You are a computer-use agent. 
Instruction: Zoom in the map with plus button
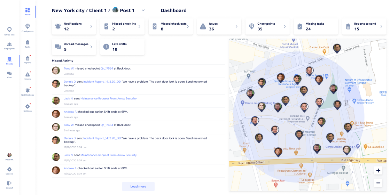[x=378, y=171]
